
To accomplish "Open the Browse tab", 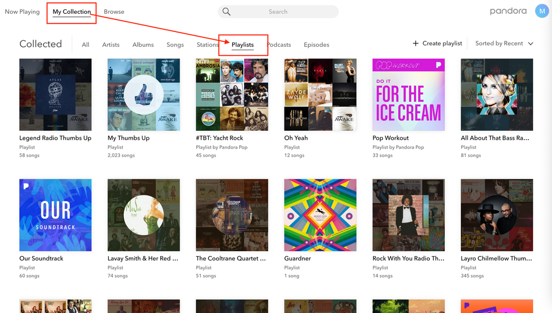I will pos(114,12).
